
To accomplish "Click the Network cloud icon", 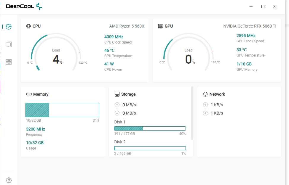I will [x=205, y=94].
